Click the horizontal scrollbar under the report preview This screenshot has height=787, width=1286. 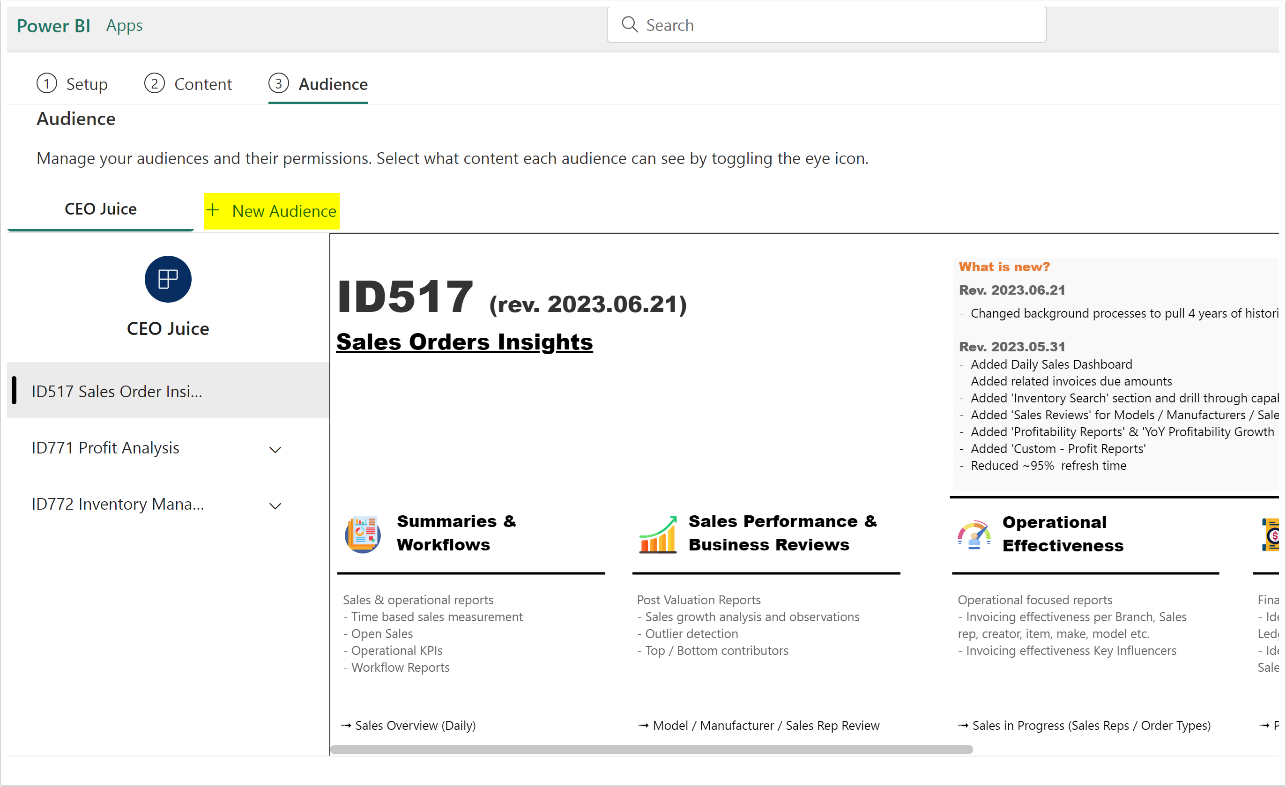click(x=651, y=750)
